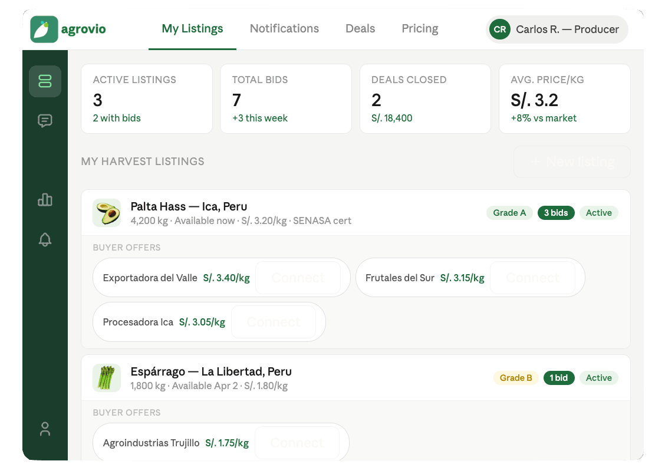This screenshot has width=665, height=474.
Task: Click the New listing button
Action: (x=572, y=162)
